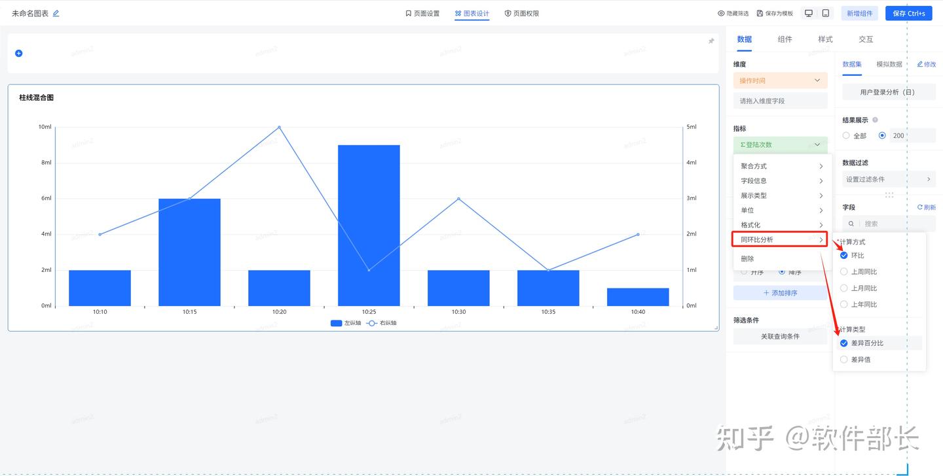
Task: Select the 上周同比 radio option
Action: [843, 271]
